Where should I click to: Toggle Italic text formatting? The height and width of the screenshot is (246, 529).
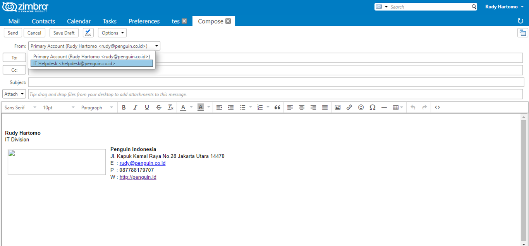[x=135, y=108]
